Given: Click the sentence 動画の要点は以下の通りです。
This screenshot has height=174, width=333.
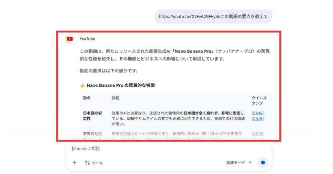Looking at the screenshot, I should coord(109,71).
